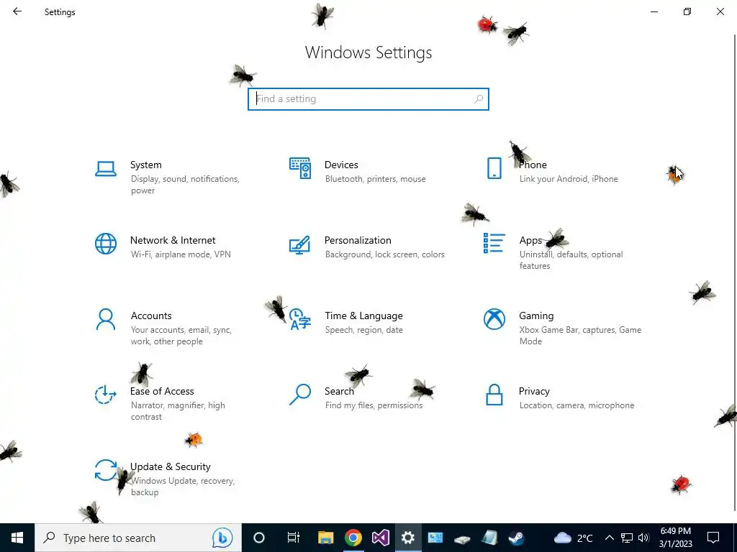Screen dimensions: 737x552
Task: Open Visual Studio from the taskbar
Action: [x=380, y=538]
